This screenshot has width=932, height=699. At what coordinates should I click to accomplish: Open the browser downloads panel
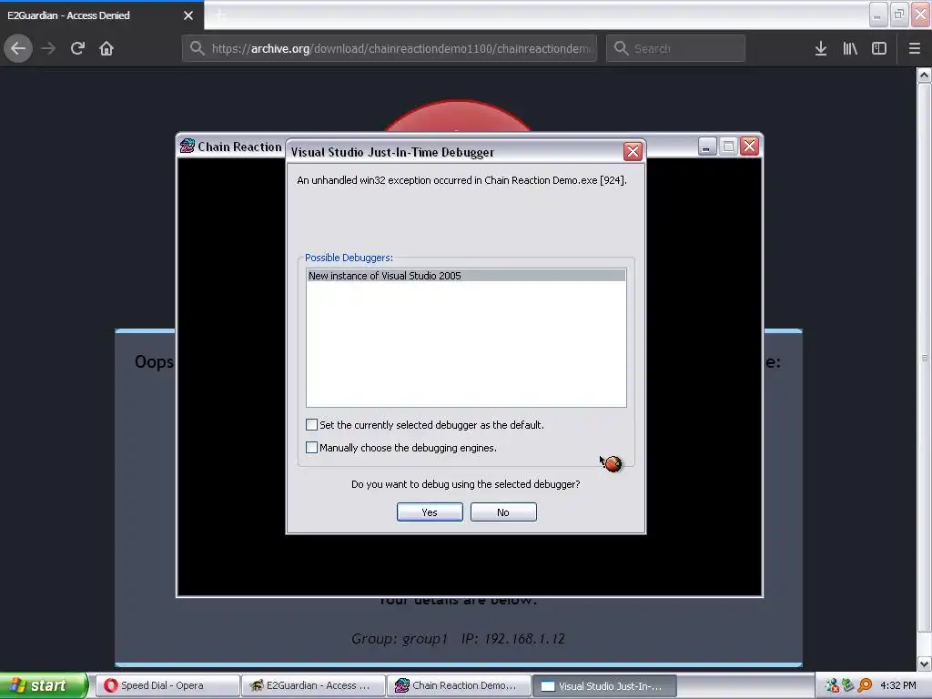tap(821, 48)
